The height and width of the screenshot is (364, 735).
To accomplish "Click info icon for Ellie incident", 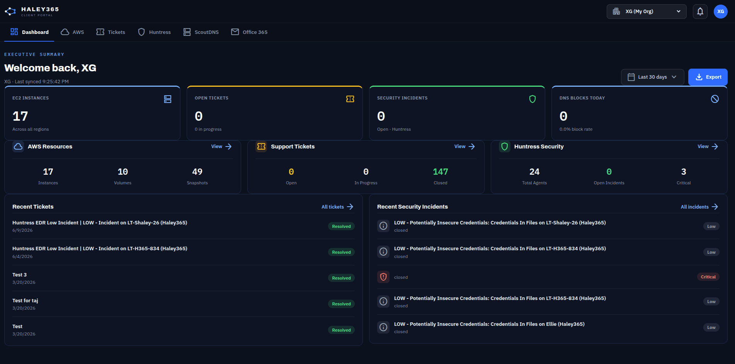I will [x=383, y=327].
